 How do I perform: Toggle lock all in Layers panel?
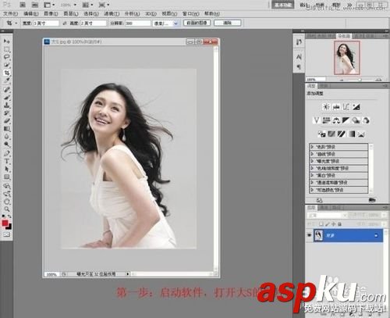339,224
